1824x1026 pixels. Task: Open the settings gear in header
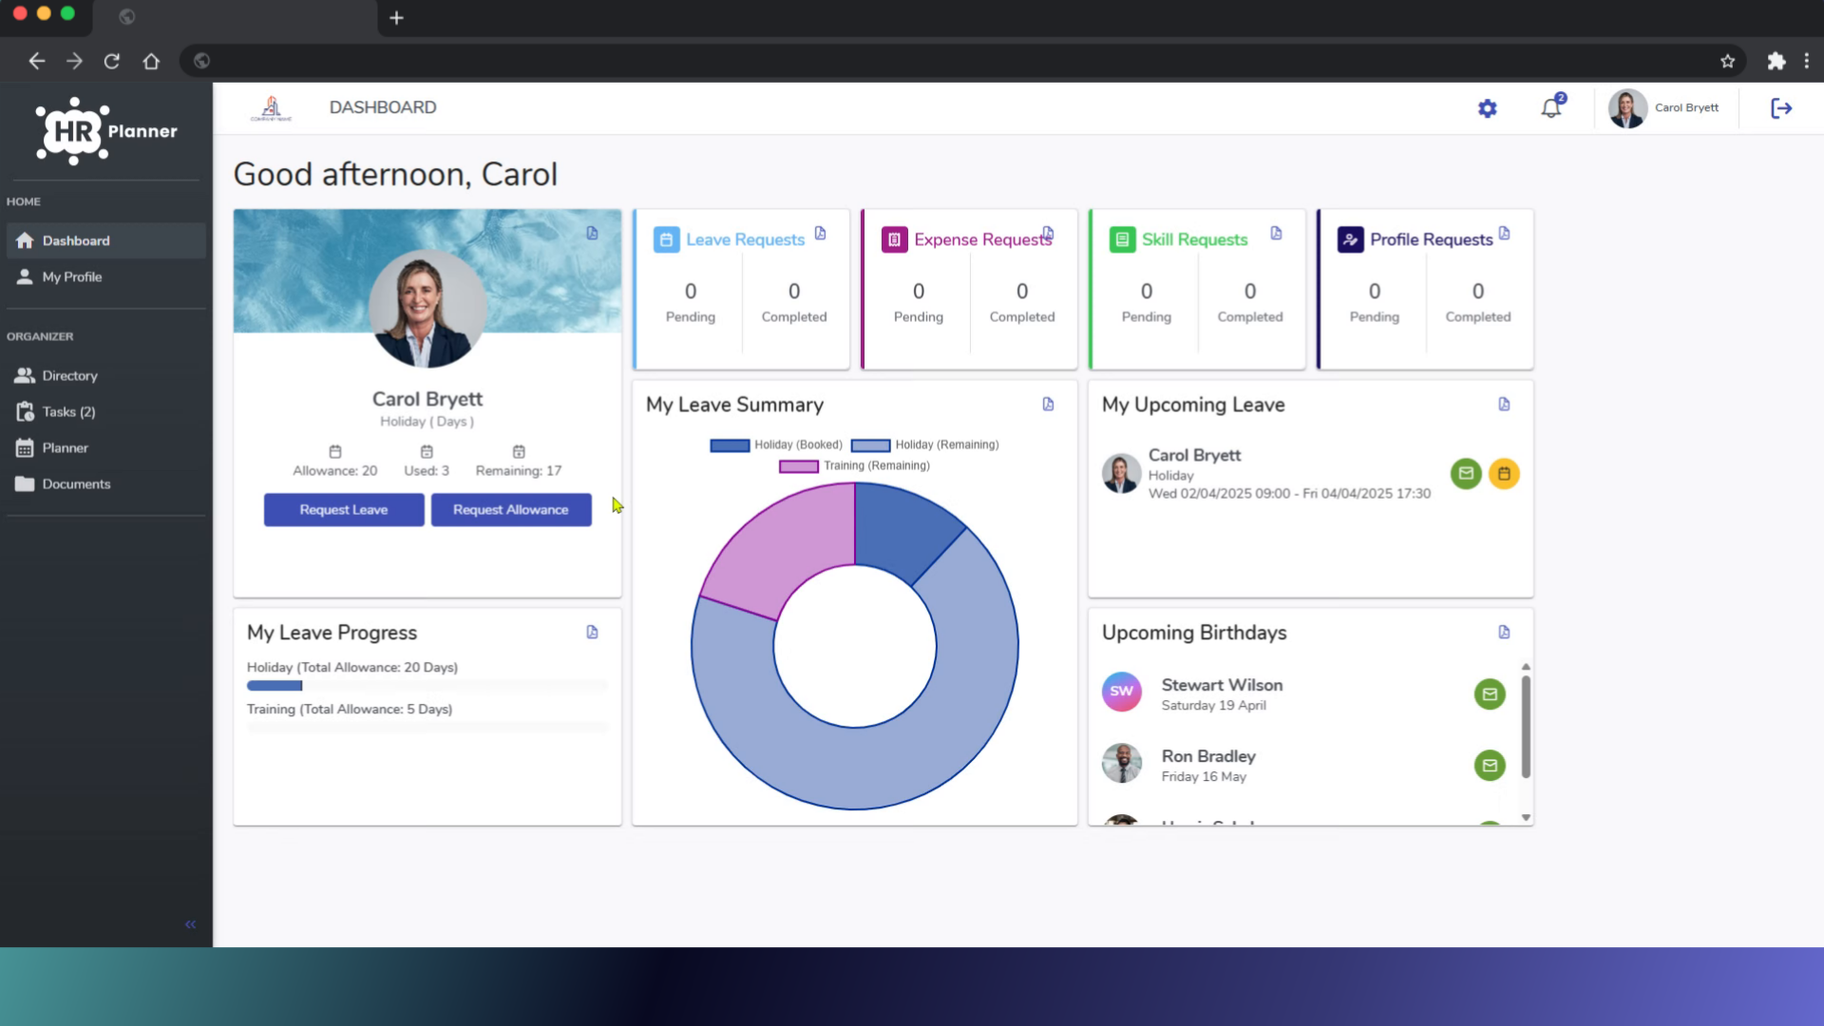click(1487, 108)
